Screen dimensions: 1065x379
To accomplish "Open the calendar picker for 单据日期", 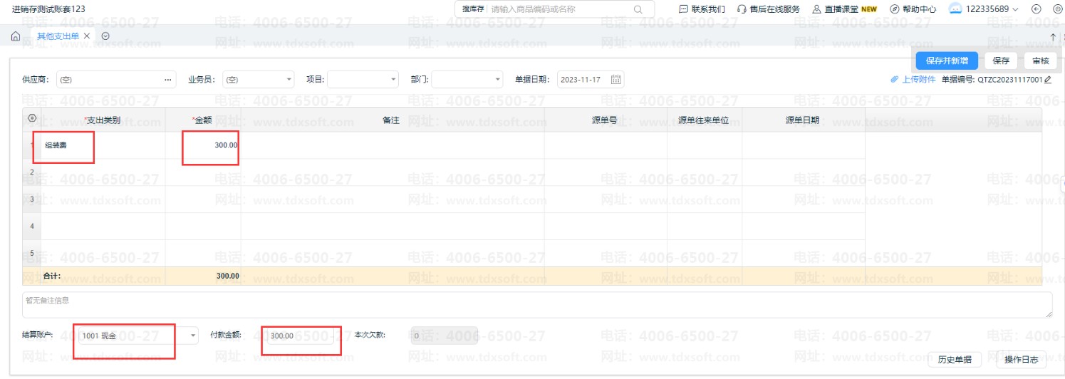I will pyautogui.click(x=616, y=79).
